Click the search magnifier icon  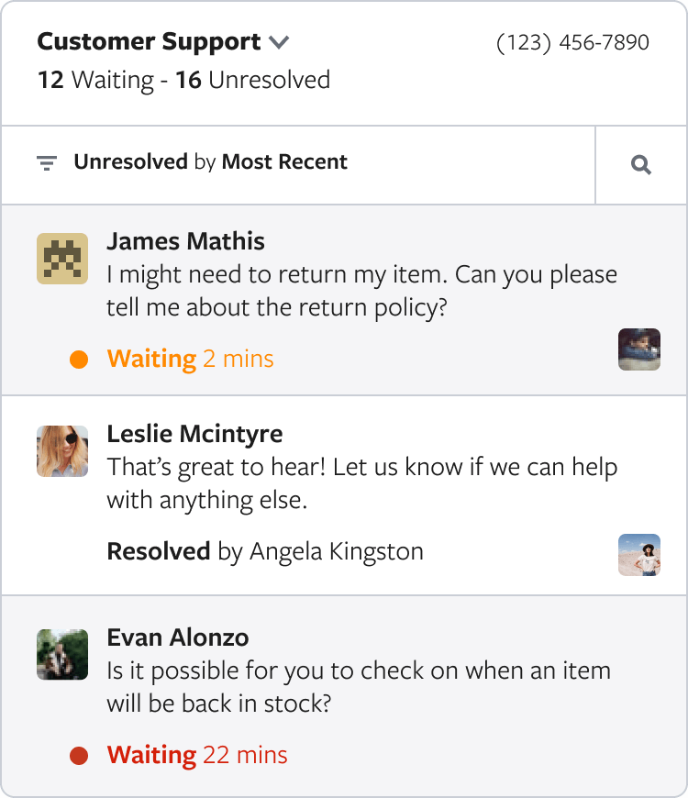pyautogui.click(x=641, y=165)
